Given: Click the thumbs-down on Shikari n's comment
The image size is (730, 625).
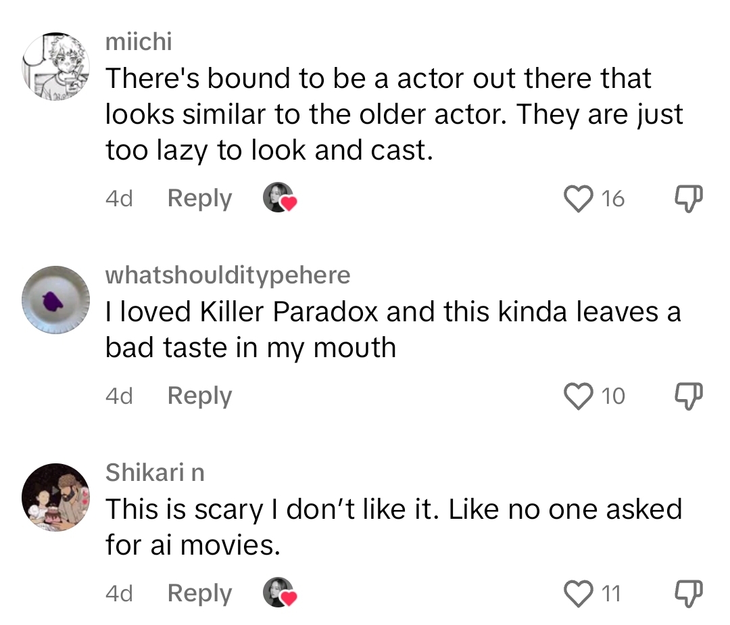Looking at the screenshot, I should (687, 593).
